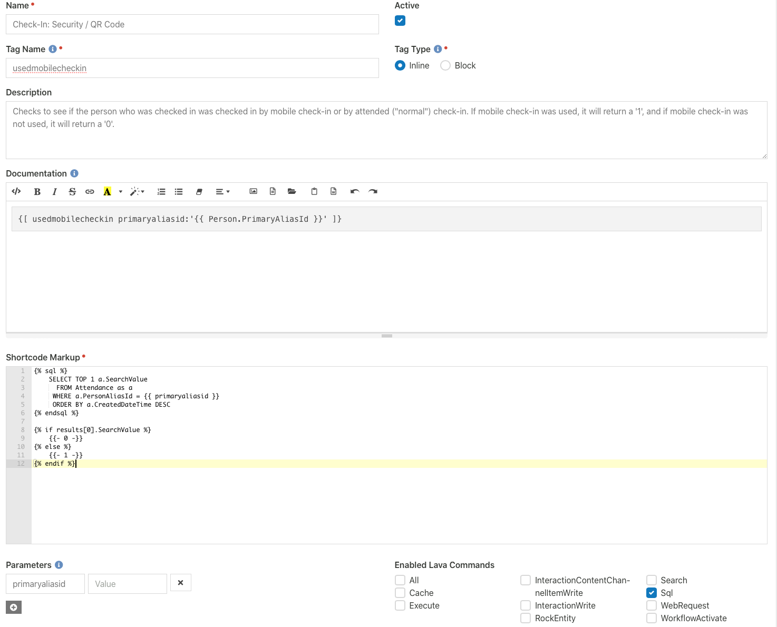
Task: Redo the last edit in Documentation
Action: pyautogui.click(x=373, y=191)
